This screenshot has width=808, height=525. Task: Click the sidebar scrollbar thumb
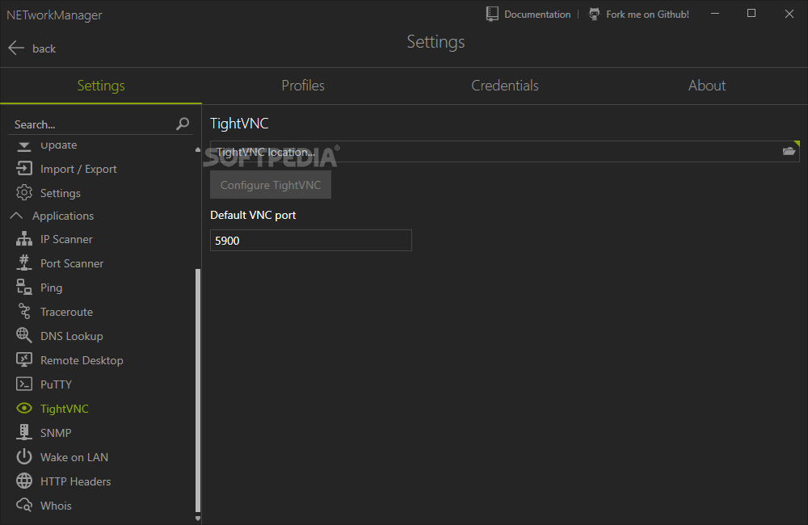point(198,390)
